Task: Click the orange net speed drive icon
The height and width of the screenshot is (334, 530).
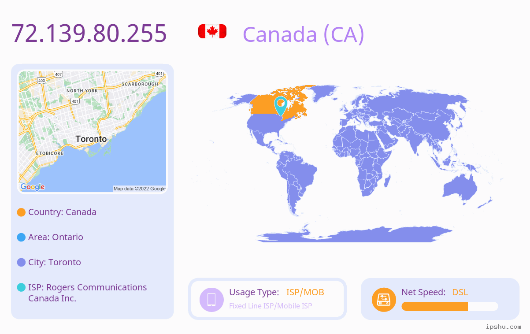Action: tap(384, 299)
